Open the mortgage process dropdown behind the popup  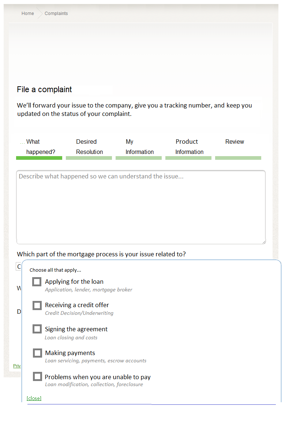click(19, 267)
